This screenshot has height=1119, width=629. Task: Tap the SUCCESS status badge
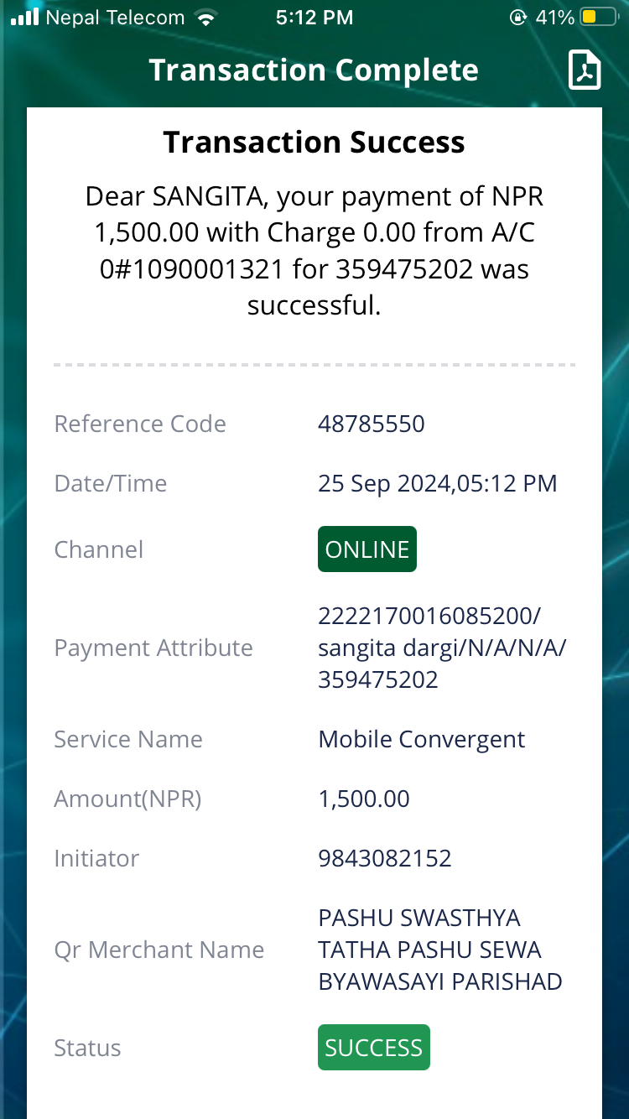click(374, 1048)
